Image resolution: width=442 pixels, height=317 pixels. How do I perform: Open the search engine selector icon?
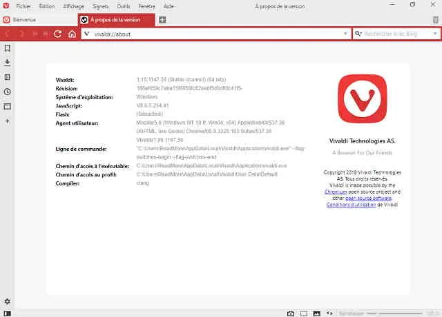[358, 34]
